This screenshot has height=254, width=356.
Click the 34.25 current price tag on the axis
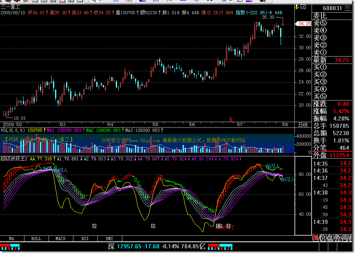tap(303, 24)
